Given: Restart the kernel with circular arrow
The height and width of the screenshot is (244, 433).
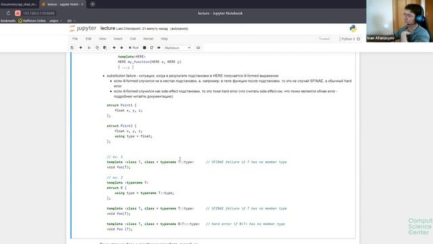Looking at the screenshot, I should [152, 47].
